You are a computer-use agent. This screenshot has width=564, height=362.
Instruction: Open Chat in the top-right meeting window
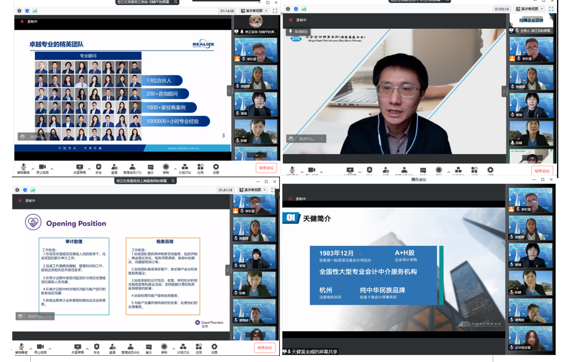pos(423,170)
